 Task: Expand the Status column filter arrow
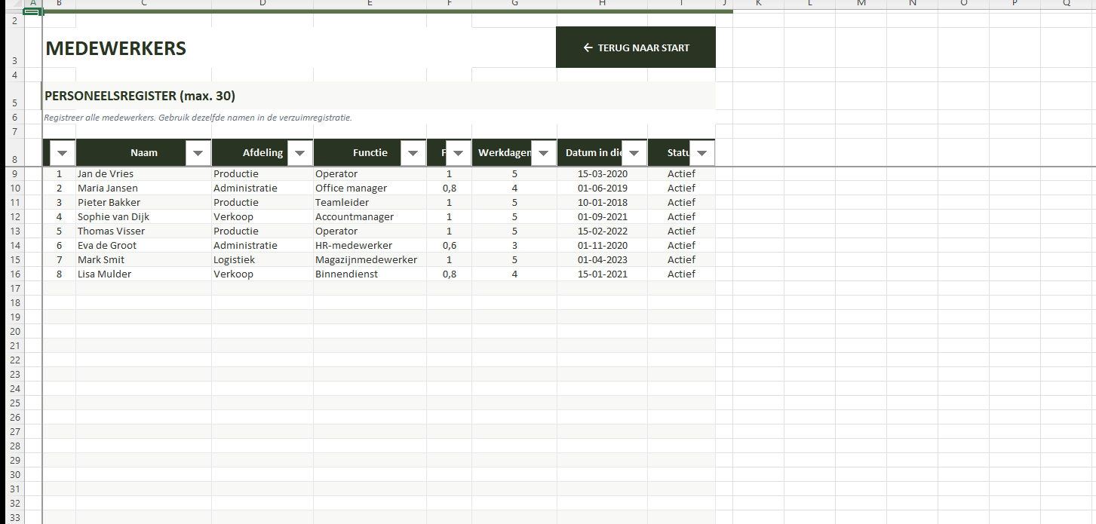click(702, 153)
